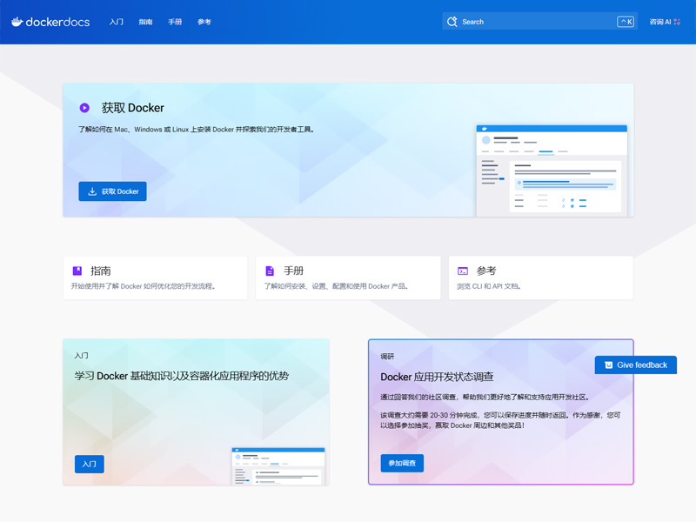Image resolution: width=696 pixels, height=522 pixels.
Task: Click the search magnifier icon
Action: pyautogui.click(x=453, y=21)
